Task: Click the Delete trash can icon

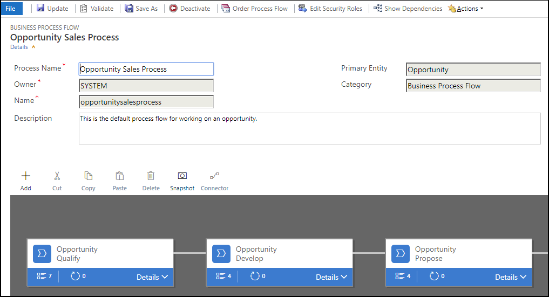Action: tap(151, 176)
